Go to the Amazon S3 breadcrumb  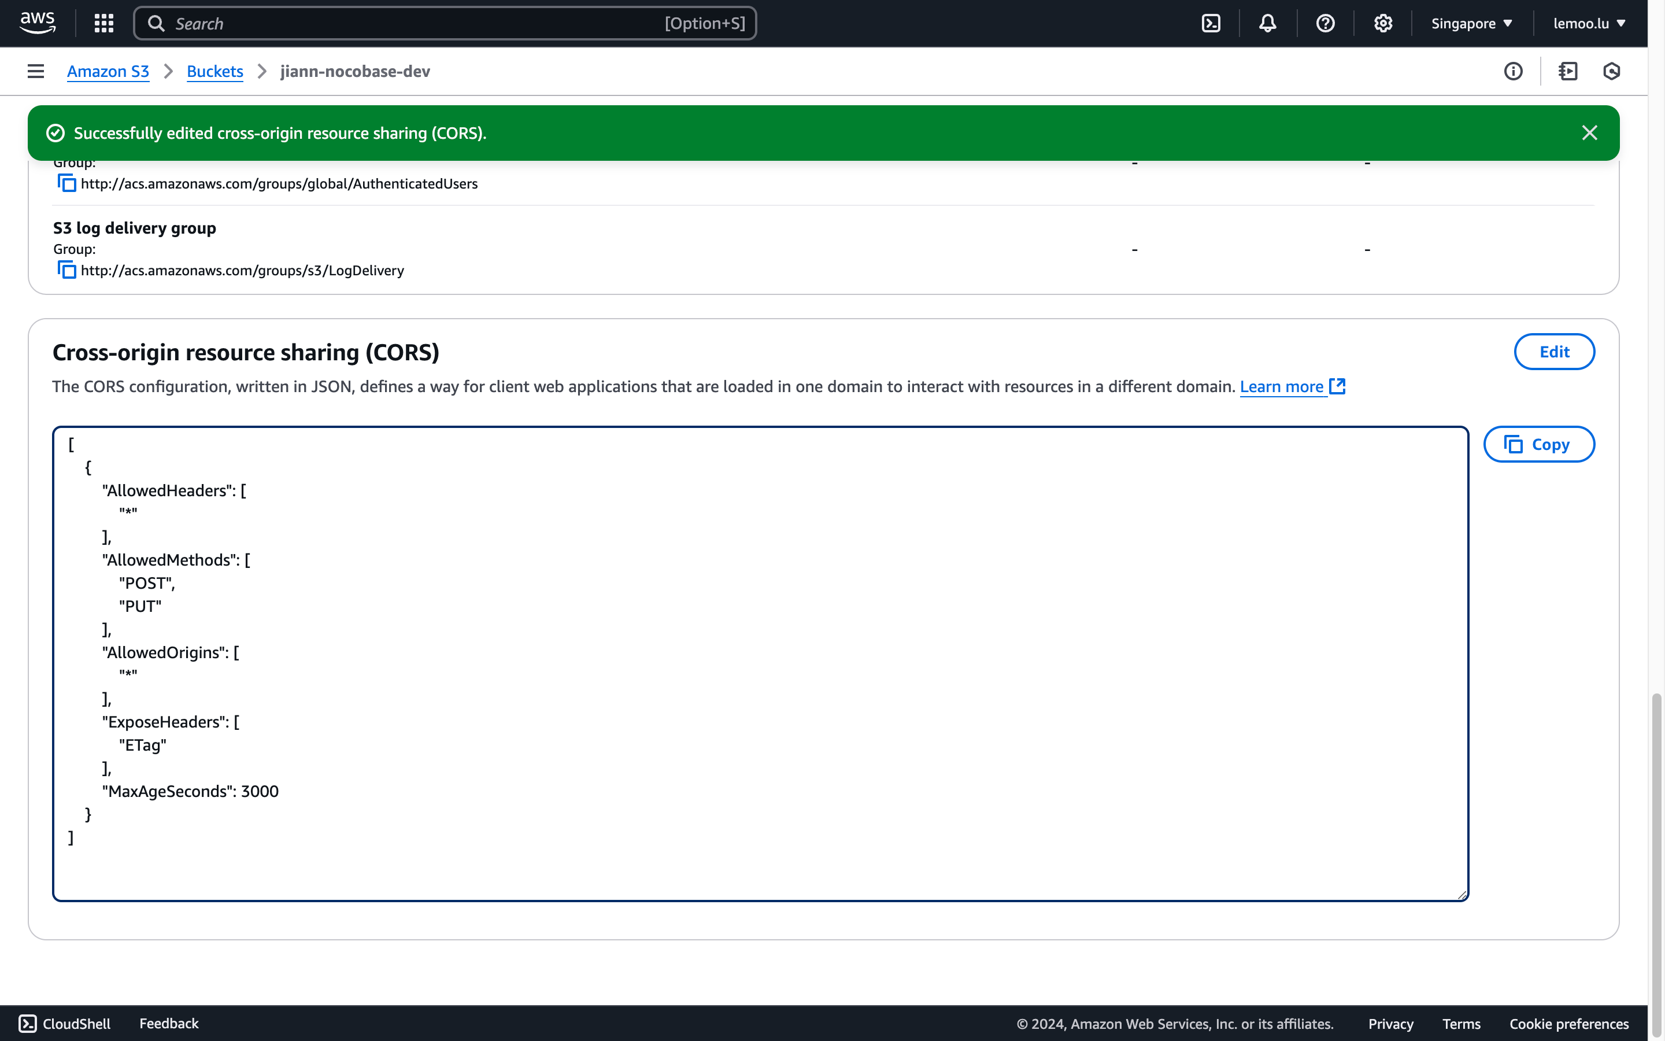click(108, 71)
